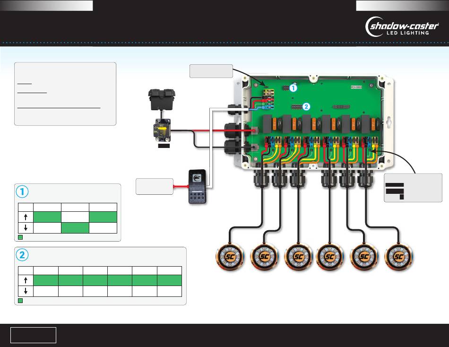Select the third SC light from the left
Image resolution: width=449 pixels, height=347 pixels.
coord(299,256)
